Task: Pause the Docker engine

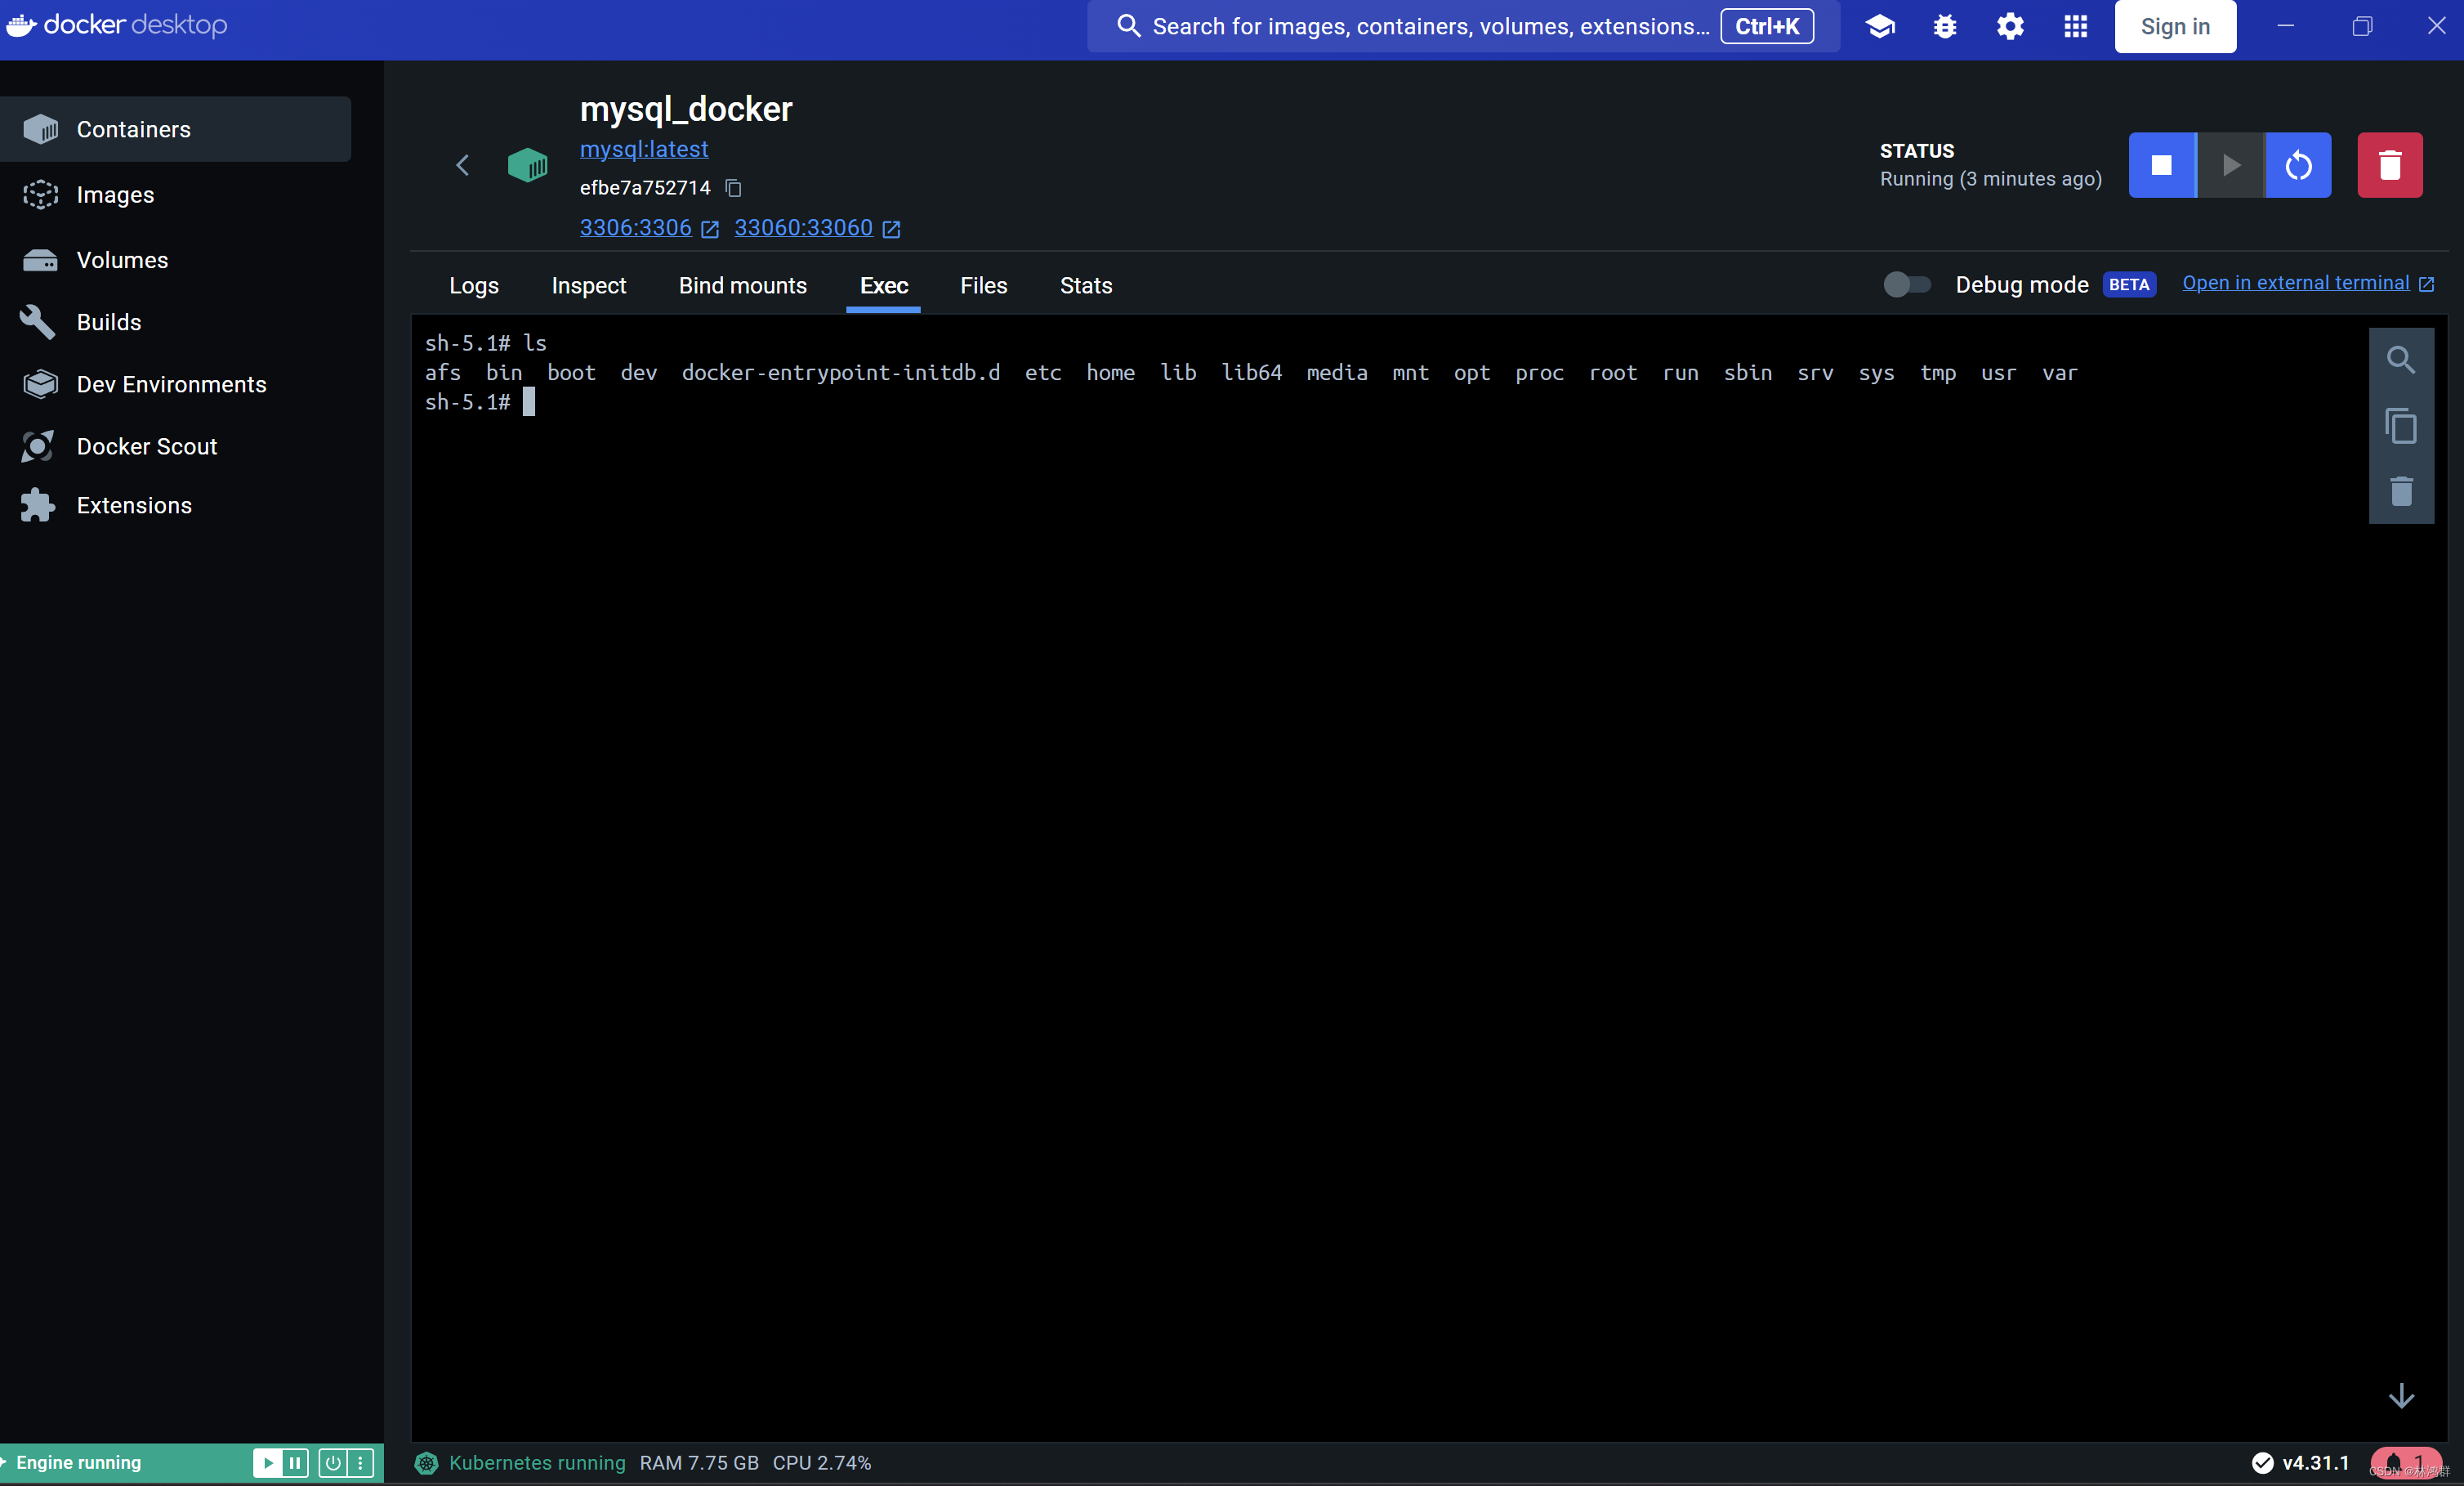Action: (x=295, y=1463)
